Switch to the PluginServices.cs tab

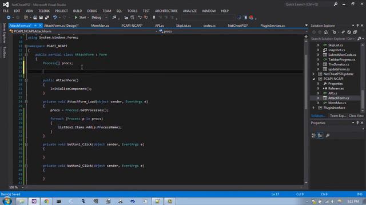pos(272,26)
